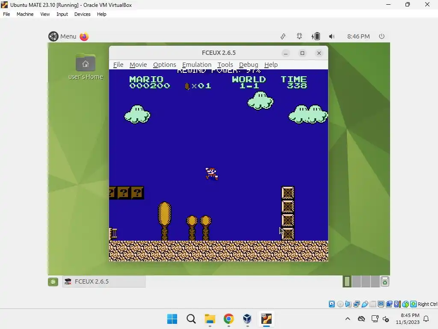Switch to third workspace

pyautogui.click(x=366, y=281)
